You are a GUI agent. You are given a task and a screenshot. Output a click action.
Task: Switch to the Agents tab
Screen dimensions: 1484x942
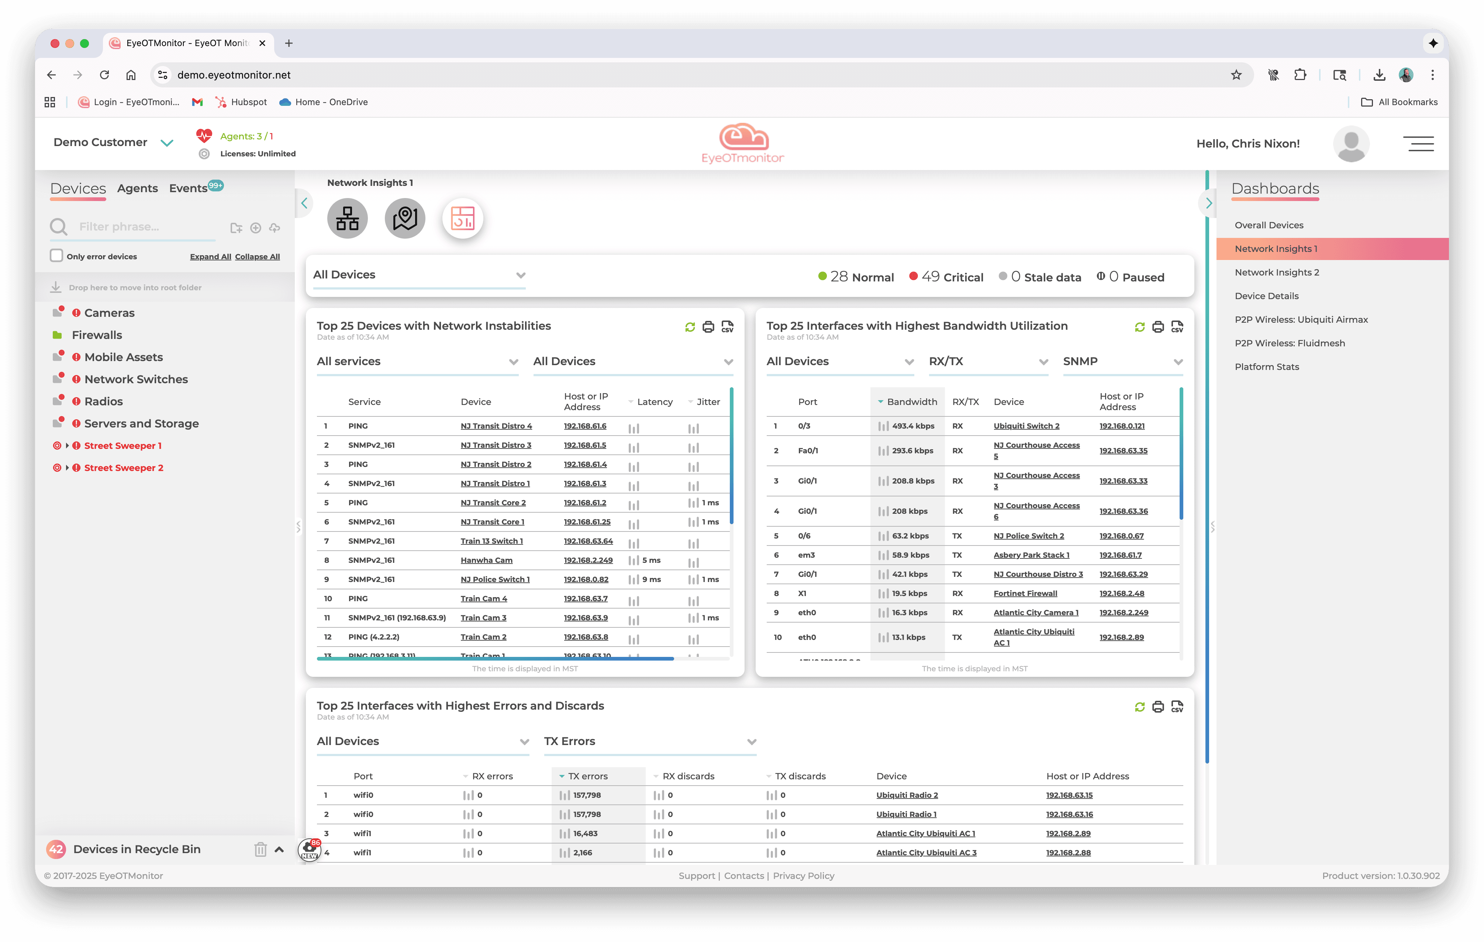click(x=137, y=188)
